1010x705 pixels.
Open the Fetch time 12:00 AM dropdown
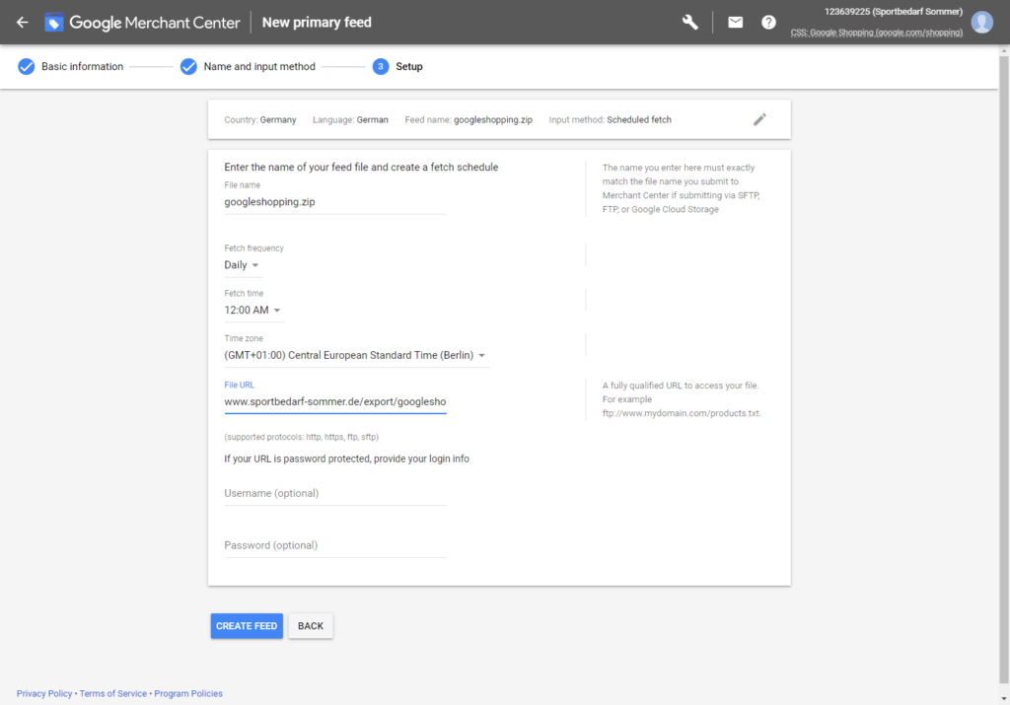[253, 311]
